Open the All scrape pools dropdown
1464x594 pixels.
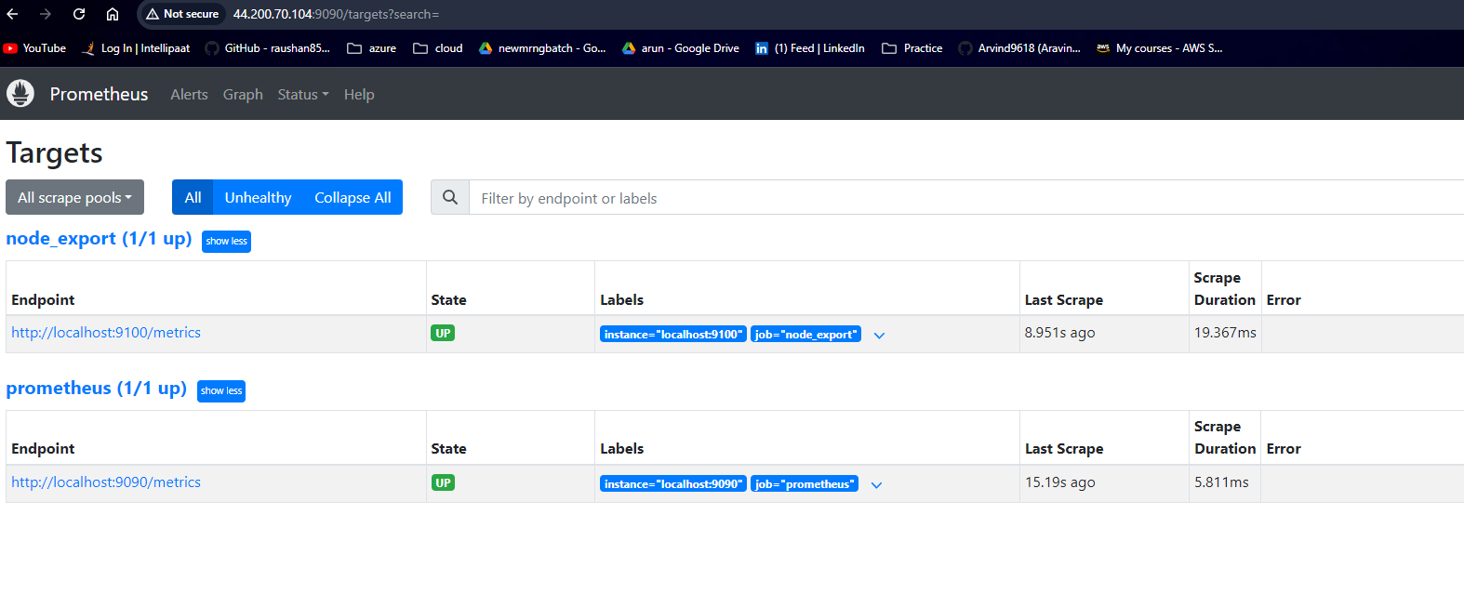click(x=74, y=197)
